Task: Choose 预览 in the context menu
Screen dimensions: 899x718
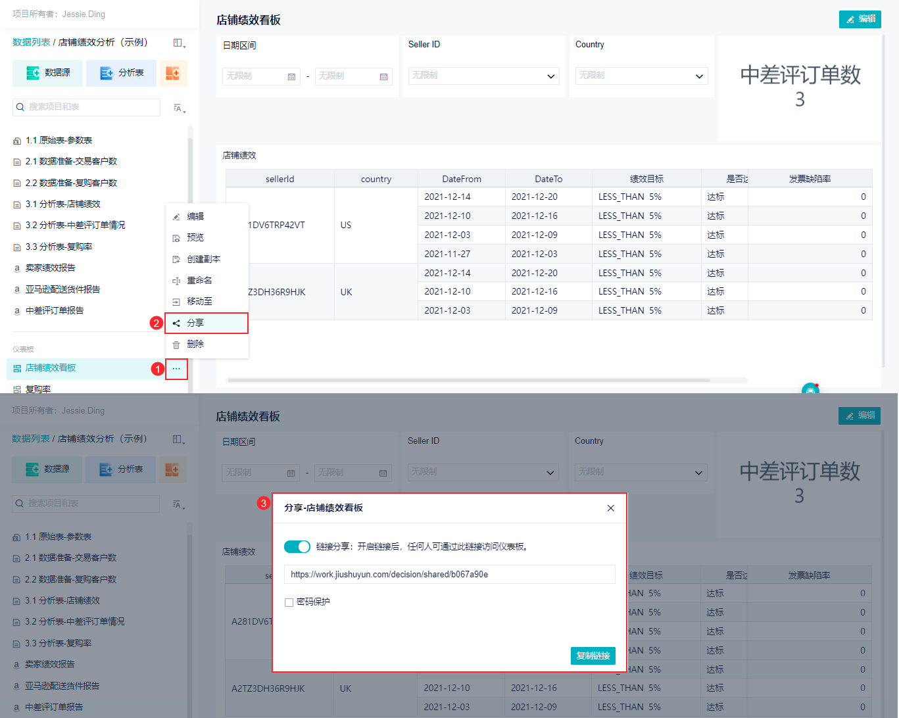Action: [207, 237]
